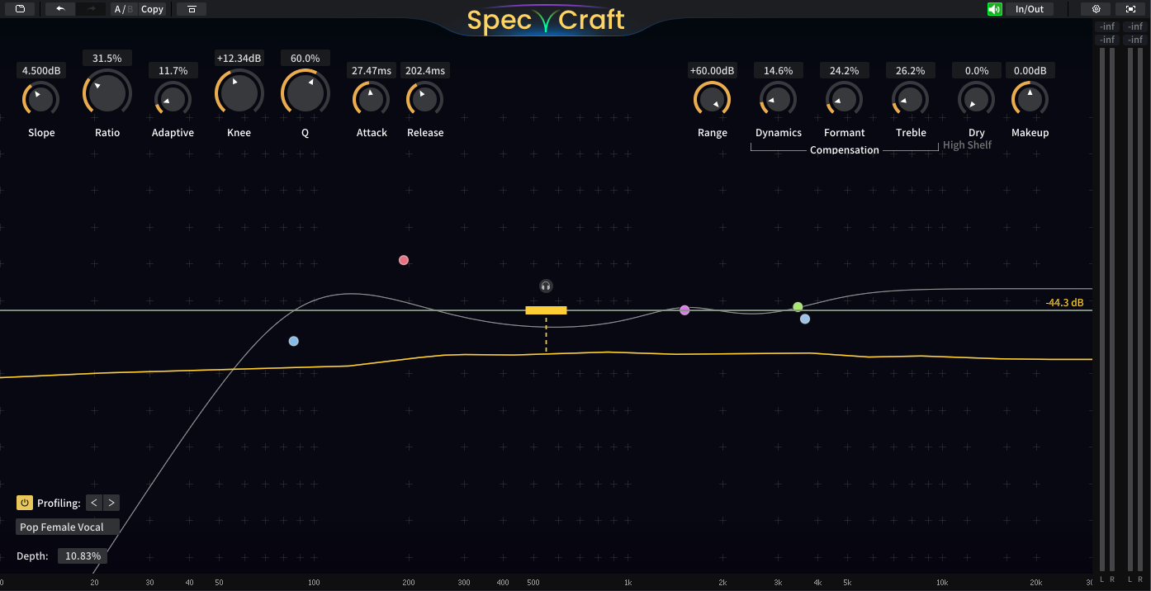Click the Treble compensation knob
The image size is (1151, 591).
(x=910, y=100)
